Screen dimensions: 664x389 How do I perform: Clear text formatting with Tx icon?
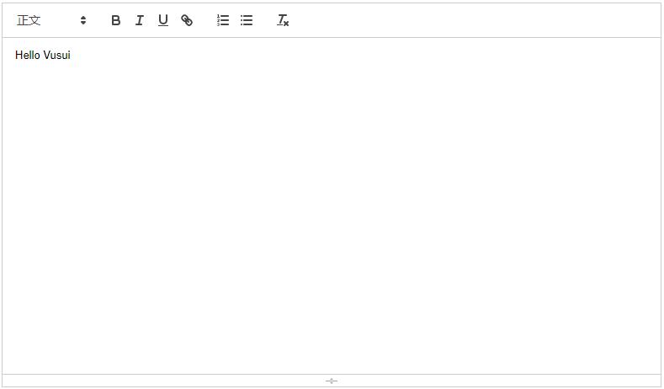click(283, 20)
